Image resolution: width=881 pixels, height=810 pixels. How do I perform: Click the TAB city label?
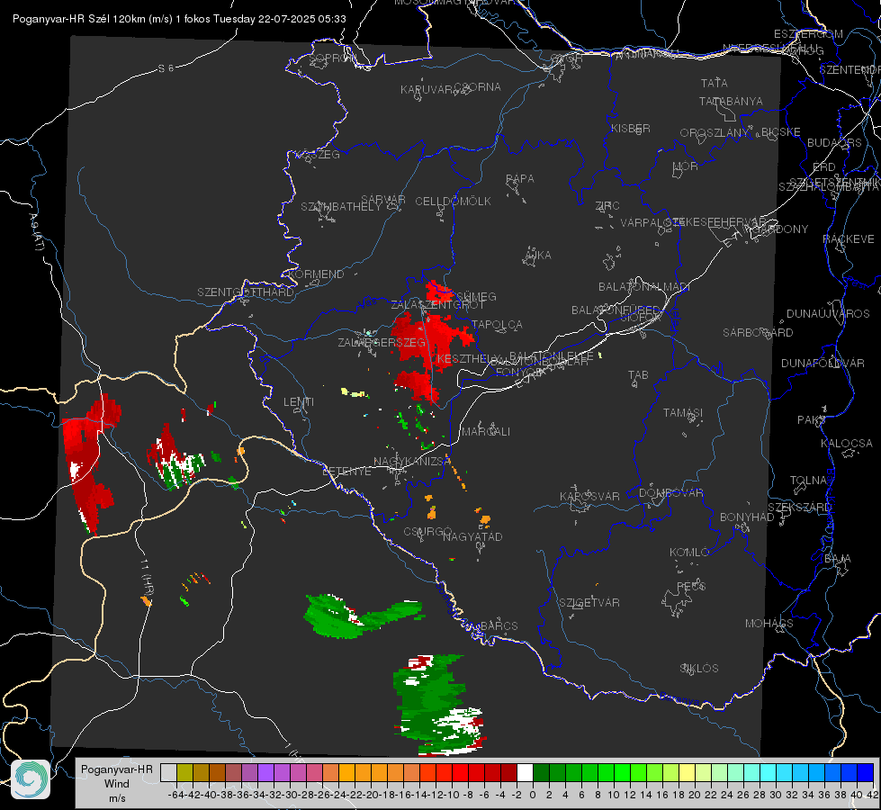click(638, 375)
